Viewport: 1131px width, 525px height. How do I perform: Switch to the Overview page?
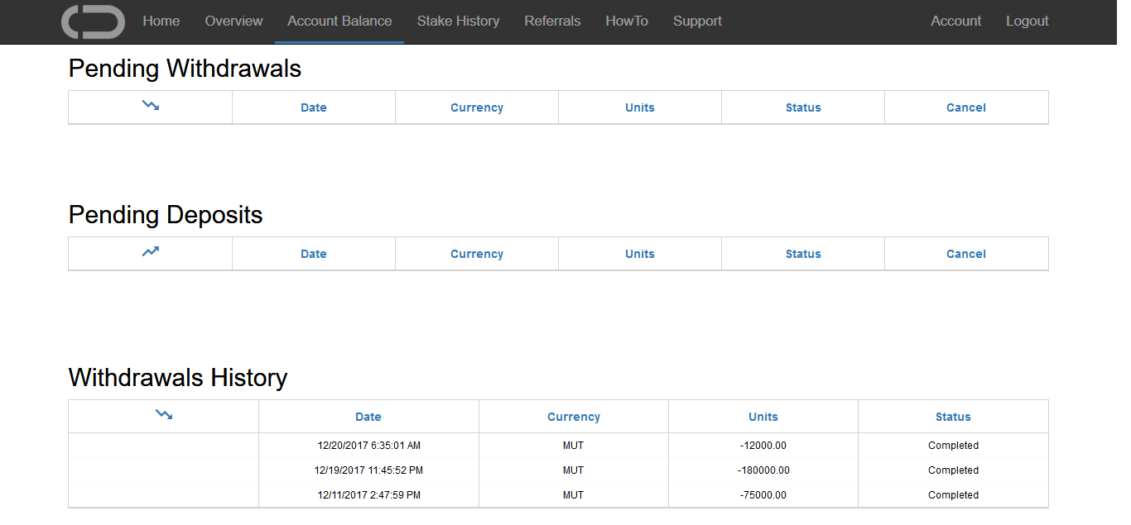coord(233,21)
